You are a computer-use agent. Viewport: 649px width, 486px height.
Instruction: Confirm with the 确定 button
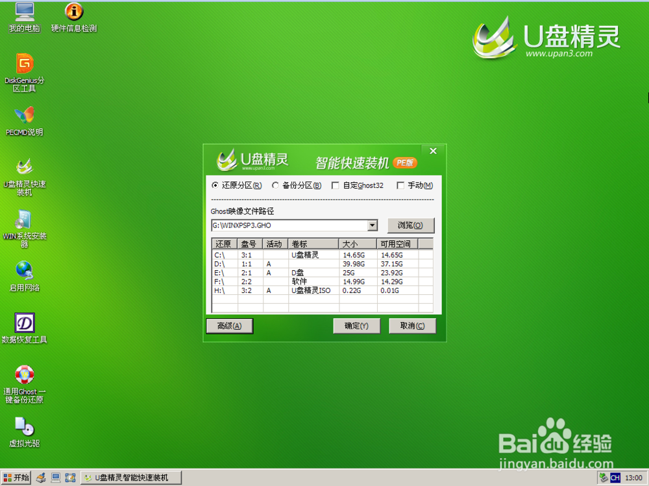[x=356, y=326]
